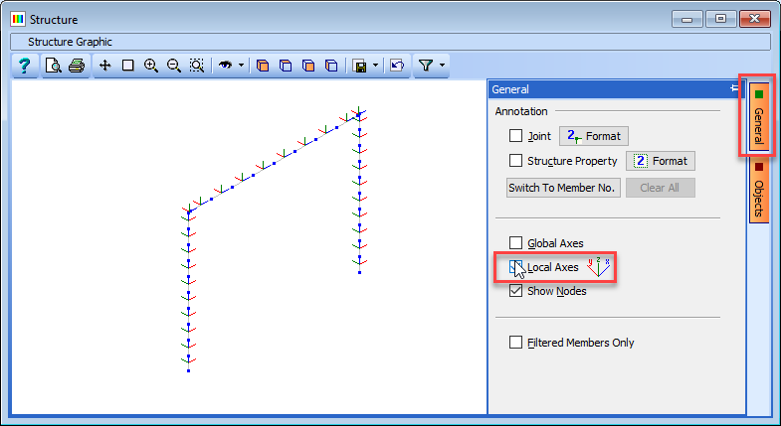The height and width of the screenshot is (426, 781).
Task: Click the Joint Format button
Action: coord(594,136)
